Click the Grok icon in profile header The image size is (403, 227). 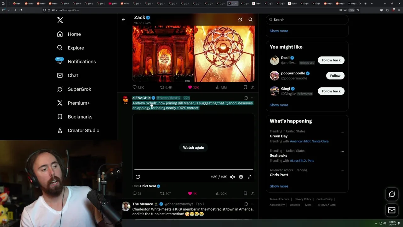240,20
